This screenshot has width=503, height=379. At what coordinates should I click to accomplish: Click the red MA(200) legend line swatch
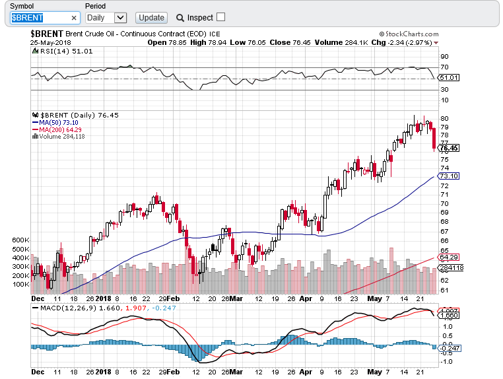click(35, 129)
